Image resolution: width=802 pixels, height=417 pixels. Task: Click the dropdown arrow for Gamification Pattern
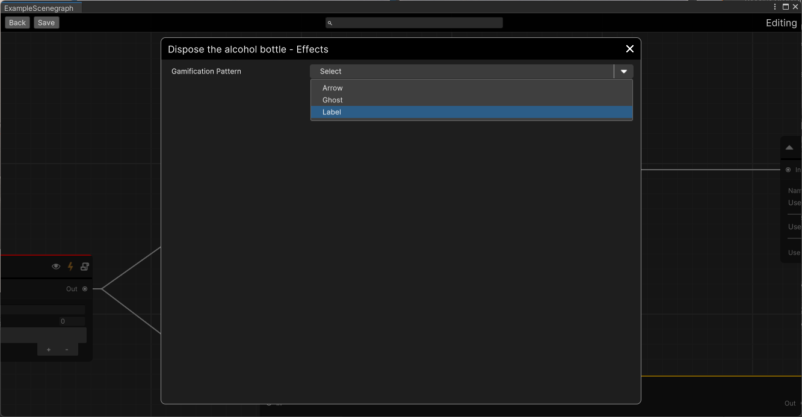pyautogui.click(x=623, y=72)
